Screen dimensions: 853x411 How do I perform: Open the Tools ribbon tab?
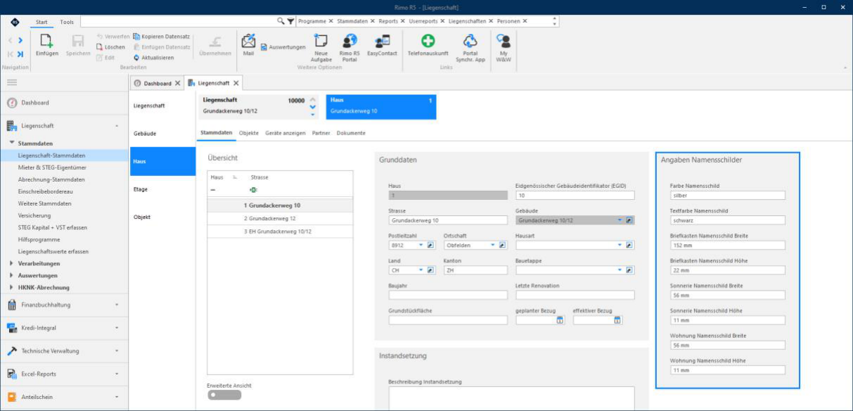[x=67, y=22]
